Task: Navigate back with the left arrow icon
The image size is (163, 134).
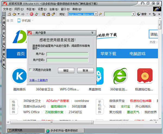Action: (x=14, y=14)
